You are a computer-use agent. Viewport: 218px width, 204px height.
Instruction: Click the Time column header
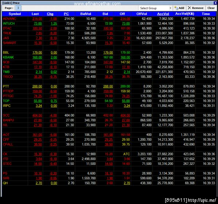[x=206, y=14]
